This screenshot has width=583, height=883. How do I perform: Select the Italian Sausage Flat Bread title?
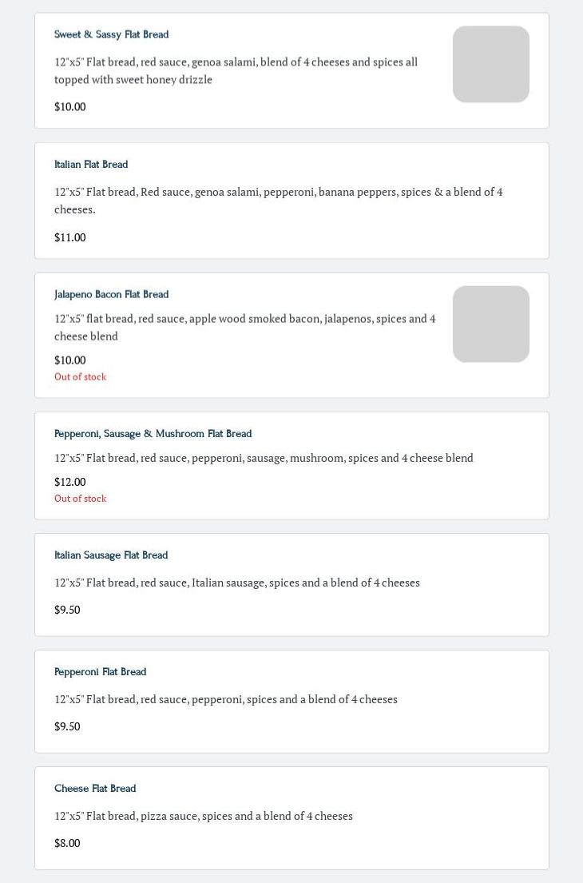click(111, 555)
